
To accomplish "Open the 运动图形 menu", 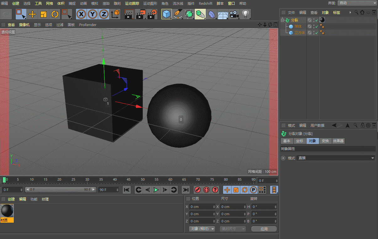I will pyautogui.click(x=150, y=3).
